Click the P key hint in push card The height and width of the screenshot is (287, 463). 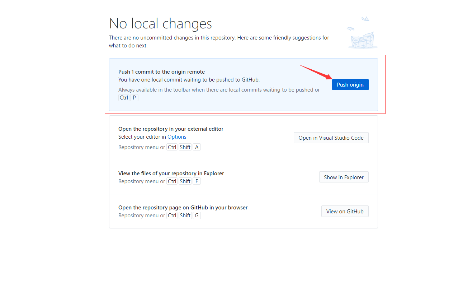(x=134, y=98)
